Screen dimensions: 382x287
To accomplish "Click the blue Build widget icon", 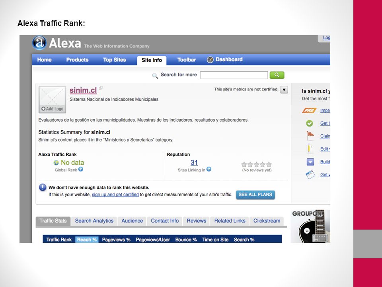I will [x=310, y=162].
